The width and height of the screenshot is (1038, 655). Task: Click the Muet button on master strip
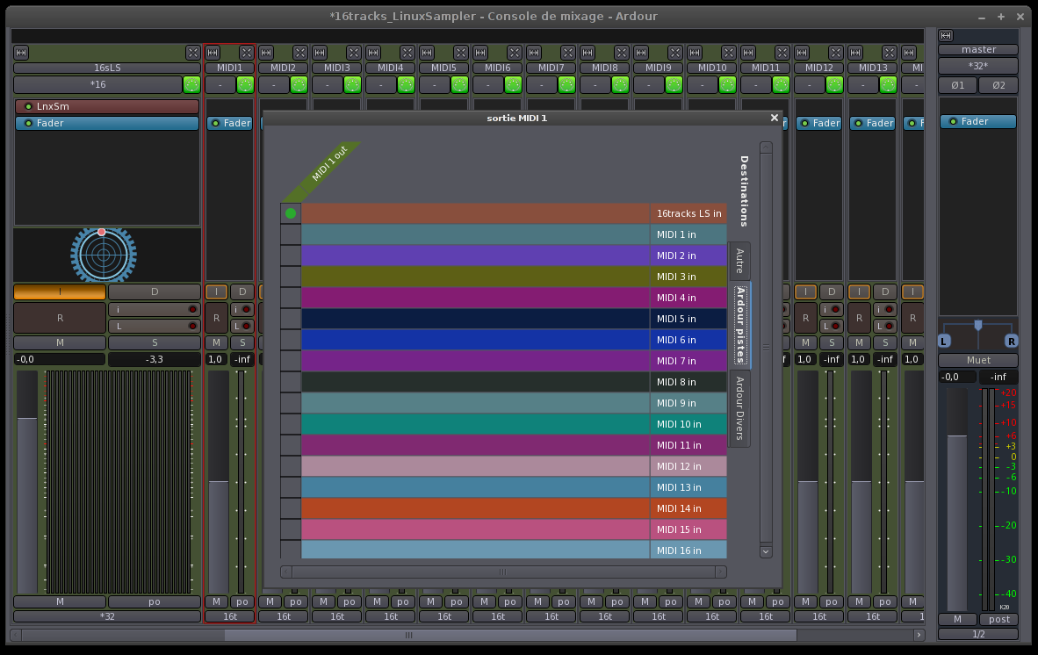coord(977,360)
